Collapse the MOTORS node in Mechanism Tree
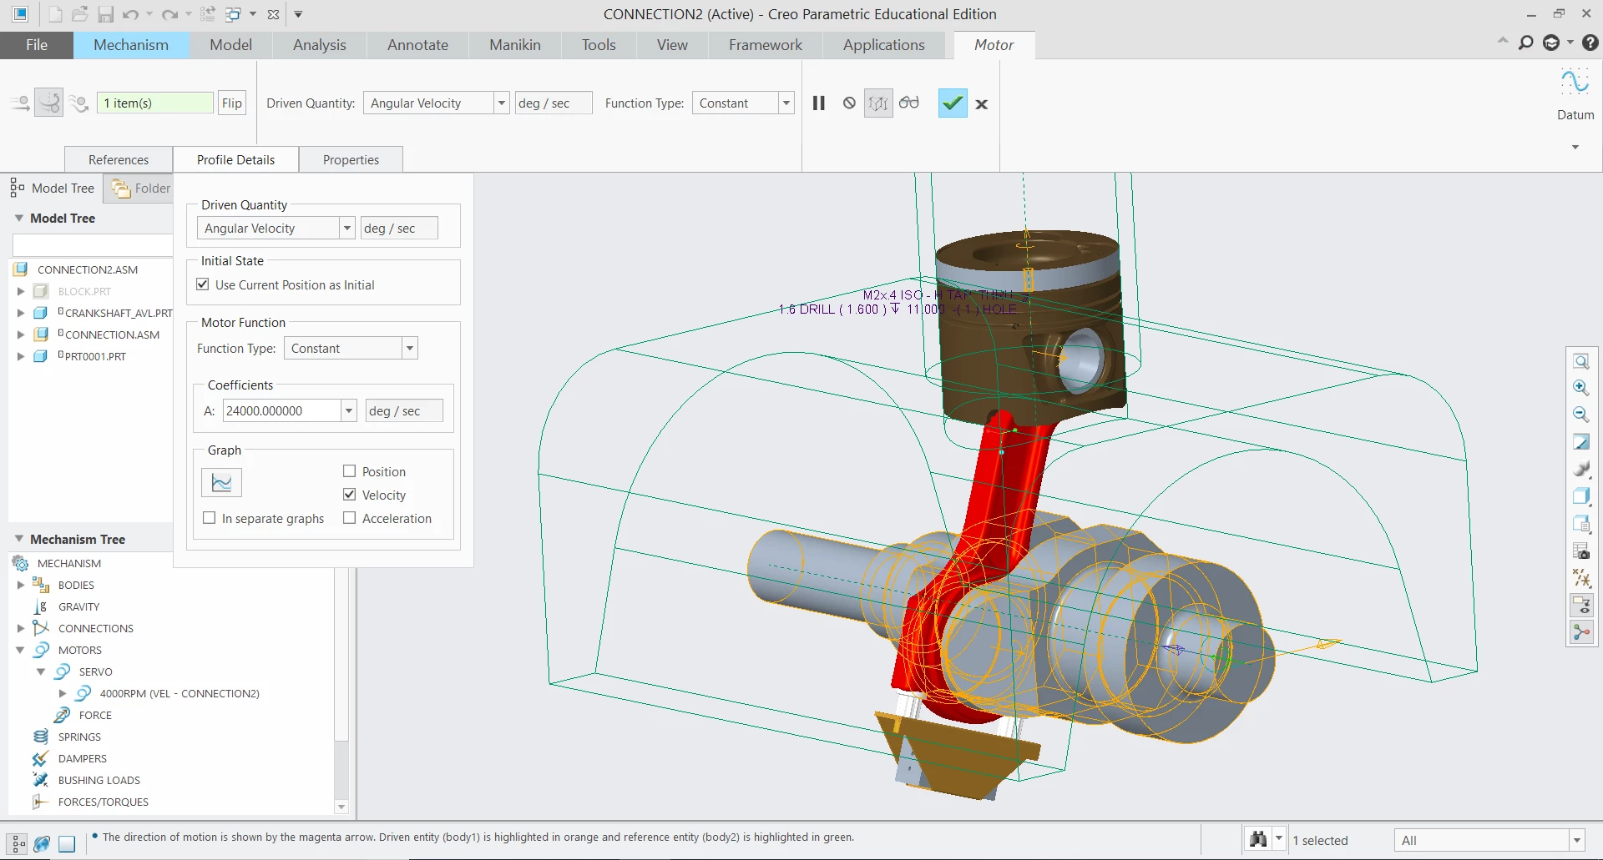The width and height of the screenshot is (1603, 860). pyautogui.click(x=20, y=650)
